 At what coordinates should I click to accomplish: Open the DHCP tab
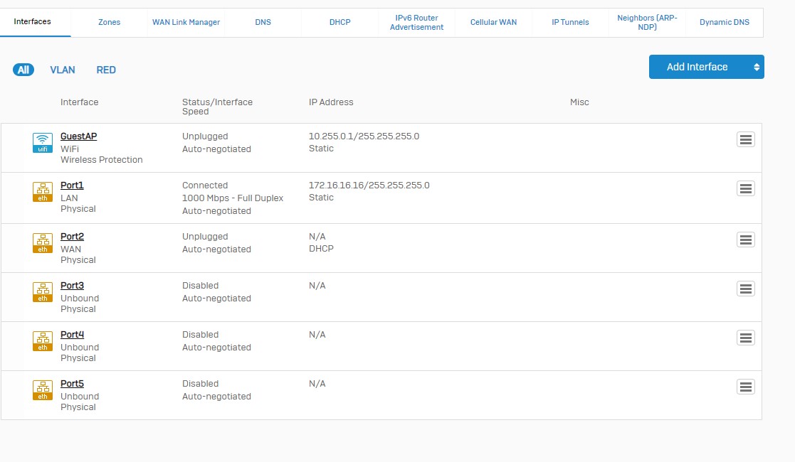[x=339, y=22]
